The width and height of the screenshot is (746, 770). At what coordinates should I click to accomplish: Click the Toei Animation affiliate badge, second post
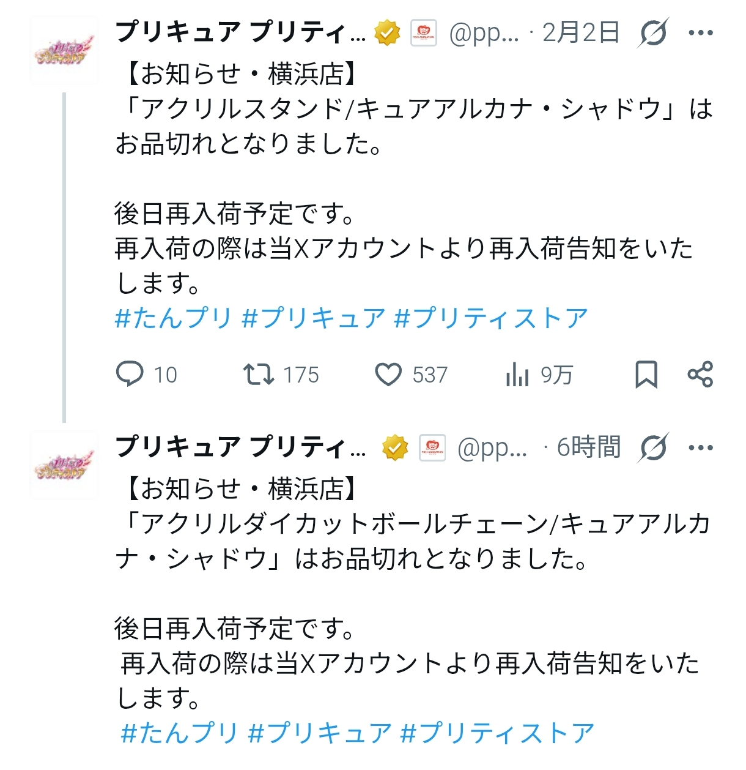coord(432,447)
